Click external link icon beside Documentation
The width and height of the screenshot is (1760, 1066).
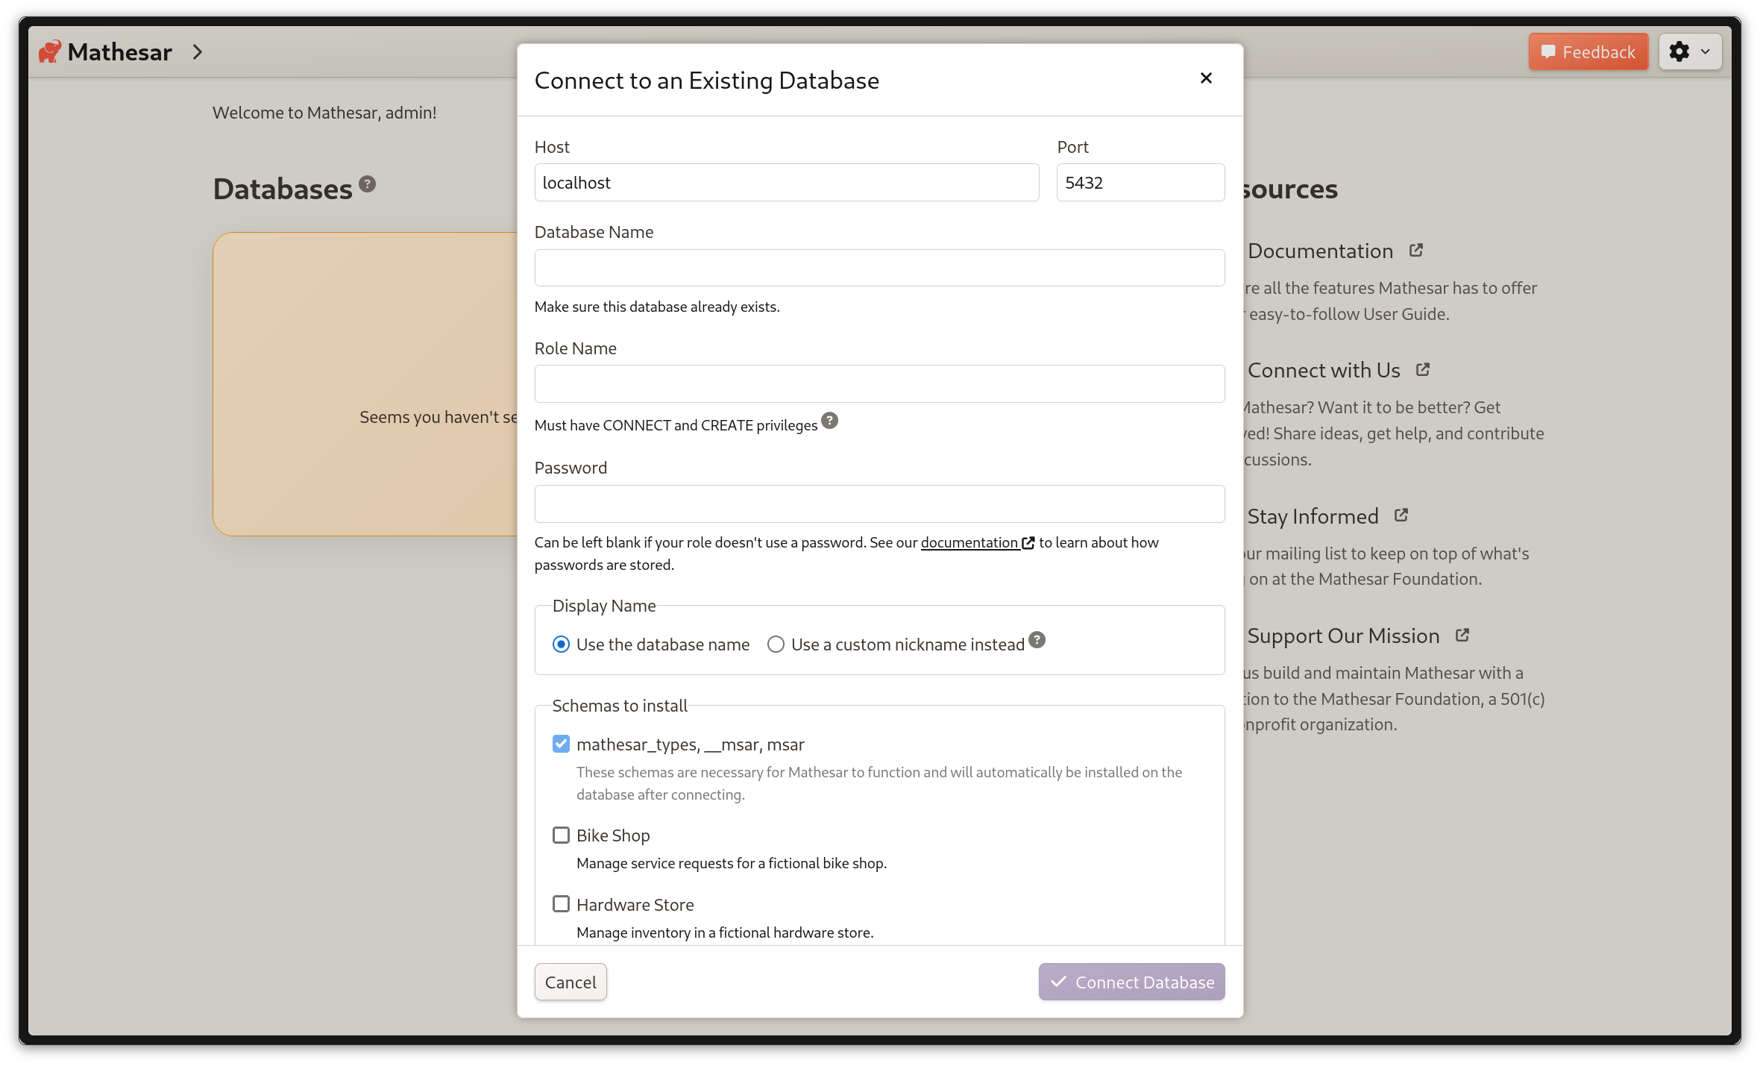click(1415, 251)
